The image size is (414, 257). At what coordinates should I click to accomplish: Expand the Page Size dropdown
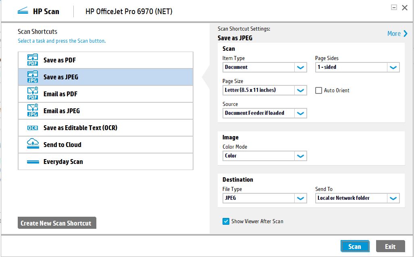pos(300,90)
